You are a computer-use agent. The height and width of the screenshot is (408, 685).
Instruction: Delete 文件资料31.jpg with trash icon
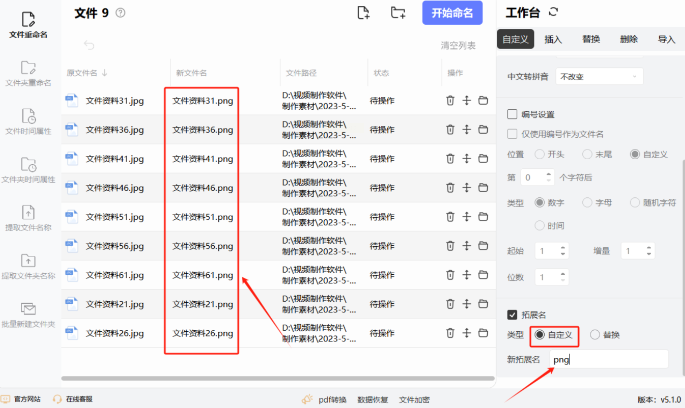tap(450, 100)
